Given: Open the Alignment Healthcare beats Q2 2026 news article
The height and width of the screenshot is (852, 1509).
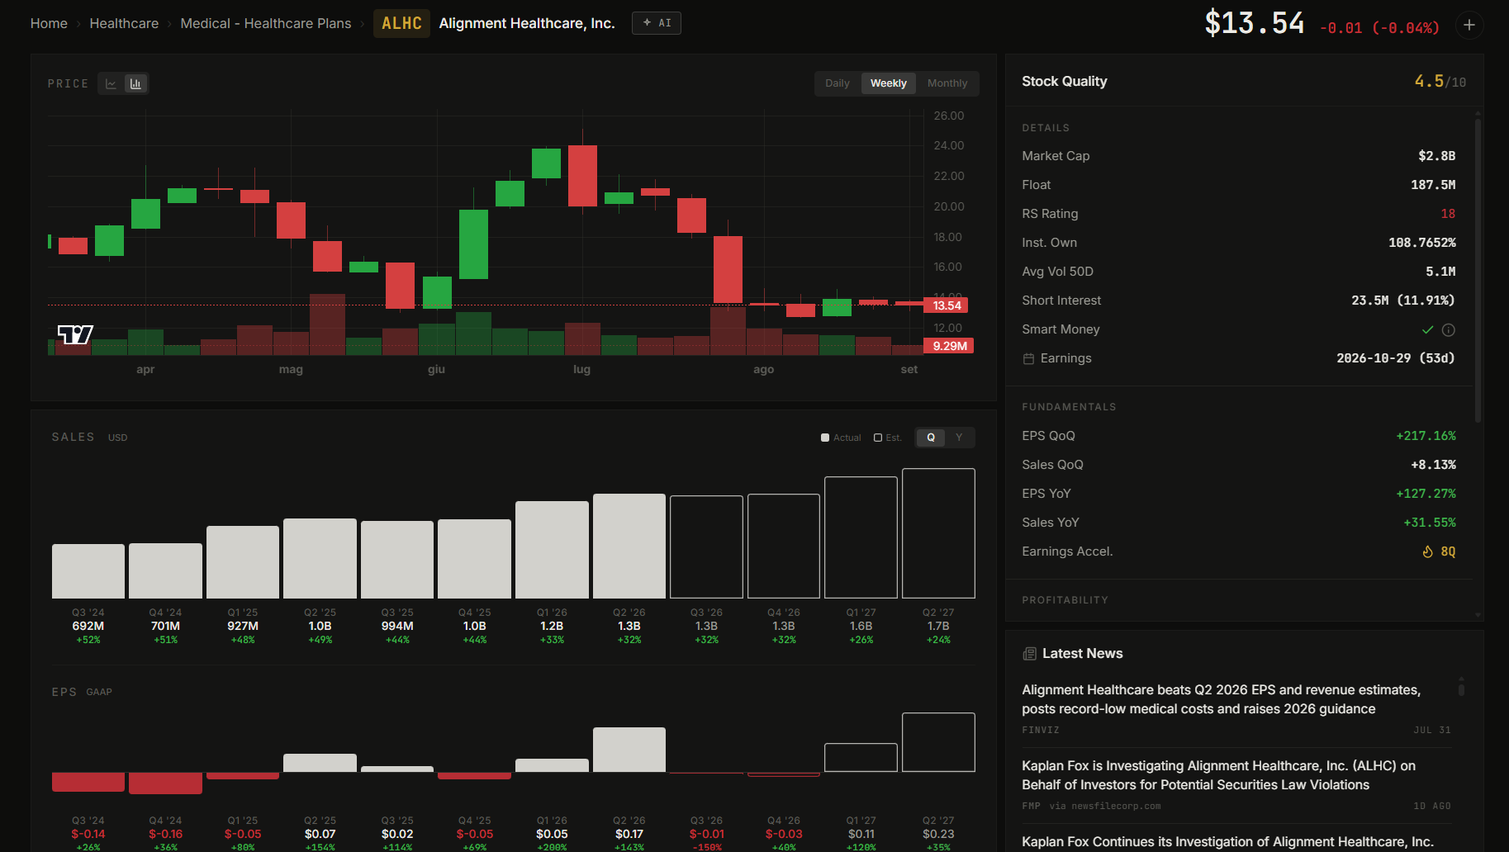Looking at the screenshot, I should pos(1221,699).
